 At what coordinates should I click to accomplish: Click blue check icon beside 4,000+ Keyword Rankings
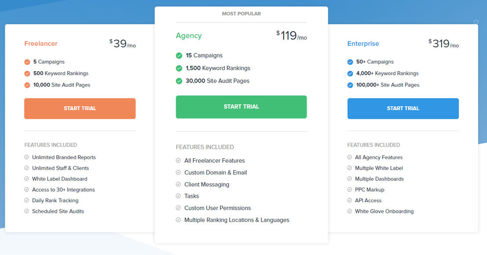tap(350, 73)
